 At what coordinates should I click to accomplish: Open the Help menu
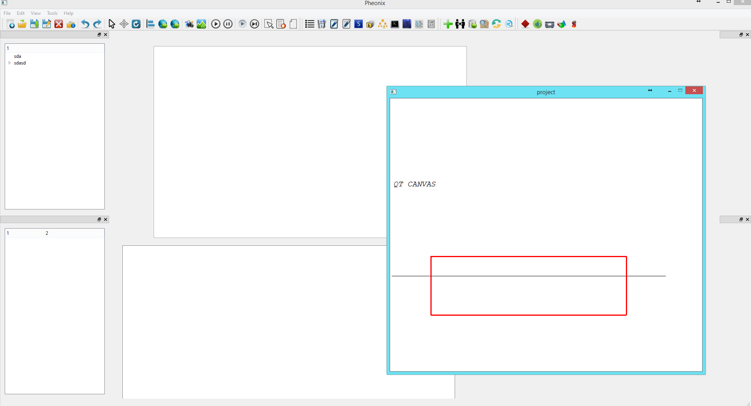click(68, 13)
